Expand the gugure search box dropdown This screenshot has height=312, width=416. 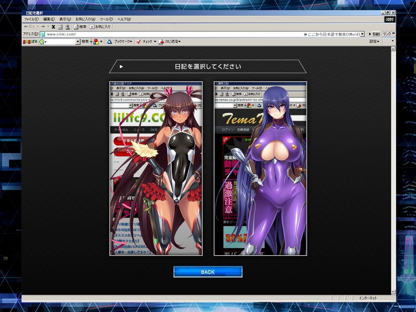[78, 42]
